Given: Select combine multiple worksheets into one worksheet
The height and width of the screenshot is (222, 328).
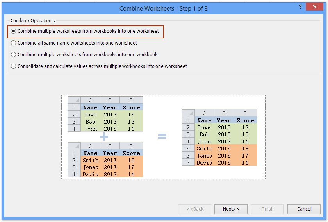Looking at the screenshot, I should pos(14,31).
